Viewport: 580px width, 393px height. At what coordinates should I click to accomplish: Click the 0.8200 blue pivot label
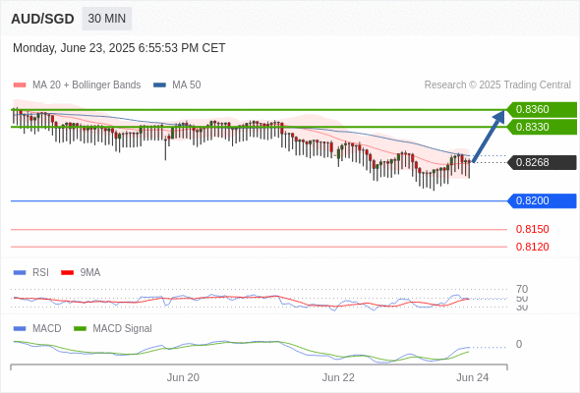click(542, 200)
